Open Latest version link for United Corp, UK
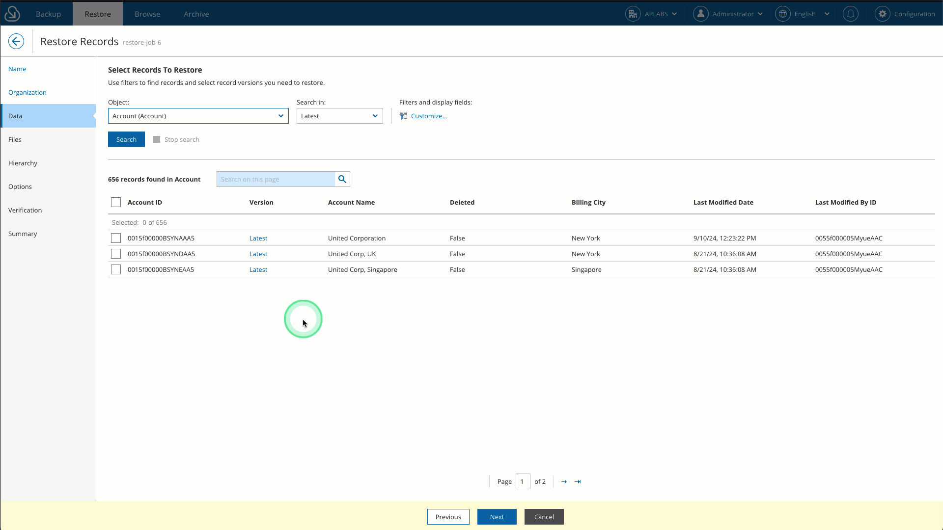The height and width of the screenshot is (530, 943). [258, 254]
